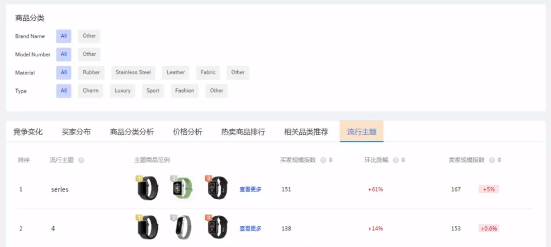
Task: Switch to 价格分析 tab
Action: click(x=187, y=132)
